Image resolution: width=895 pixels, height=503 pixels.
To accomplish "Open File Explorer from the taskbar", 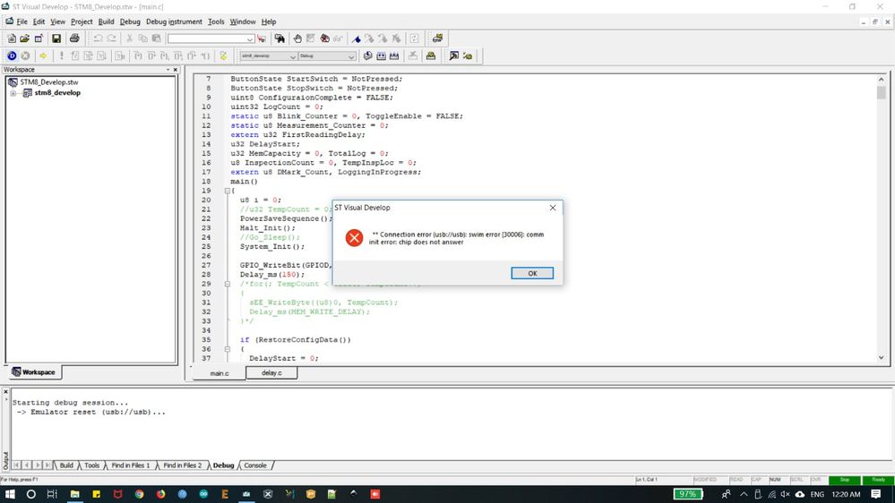I will coord(74,494).
